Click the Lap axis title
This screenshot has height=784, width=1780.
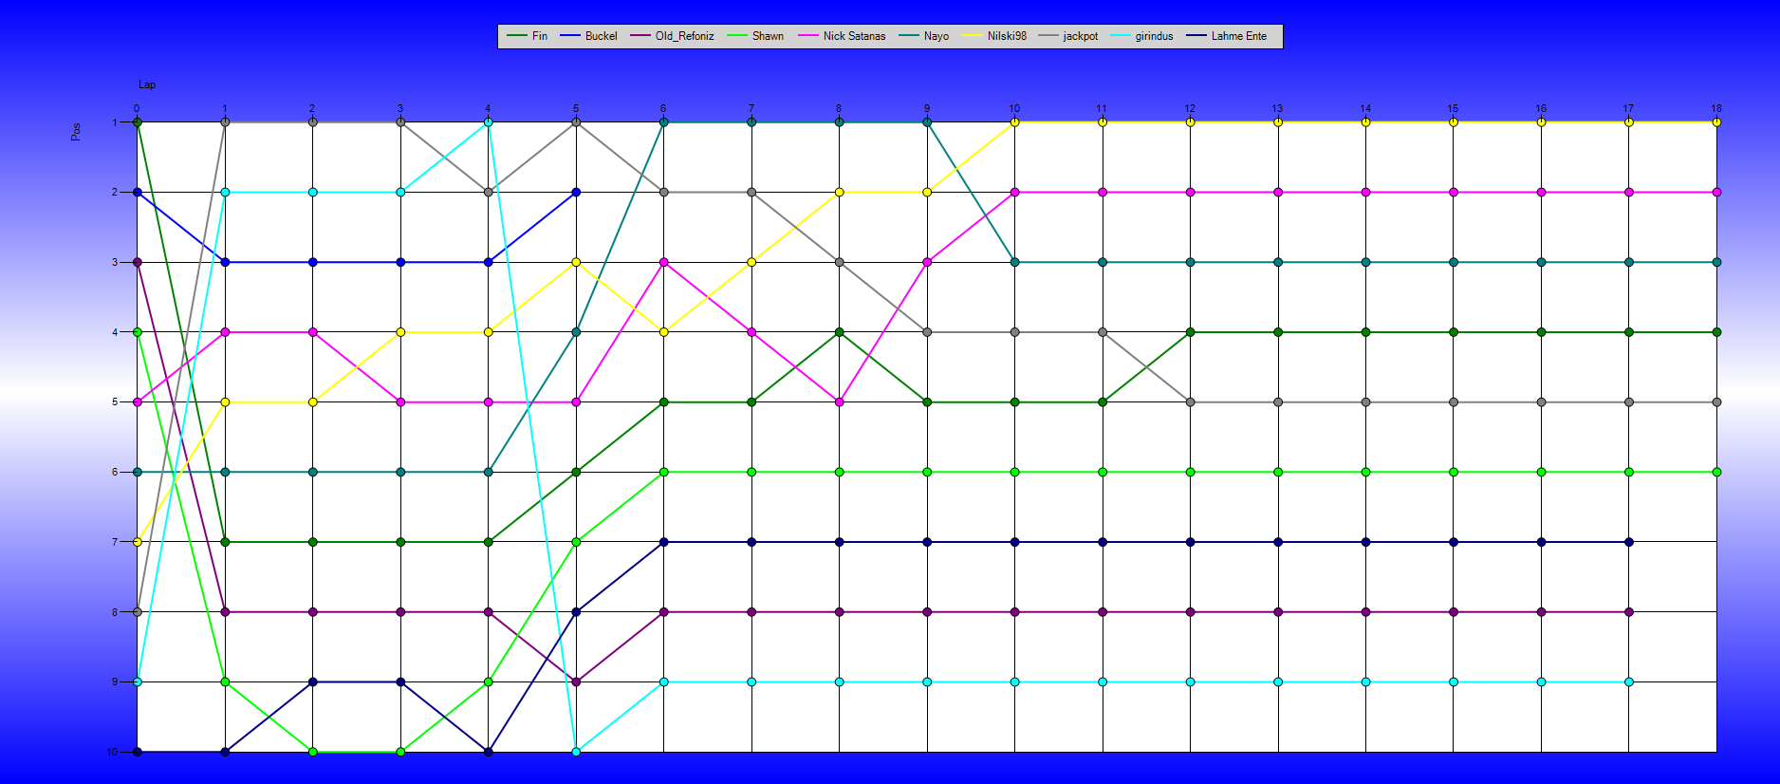coord(147,84)
